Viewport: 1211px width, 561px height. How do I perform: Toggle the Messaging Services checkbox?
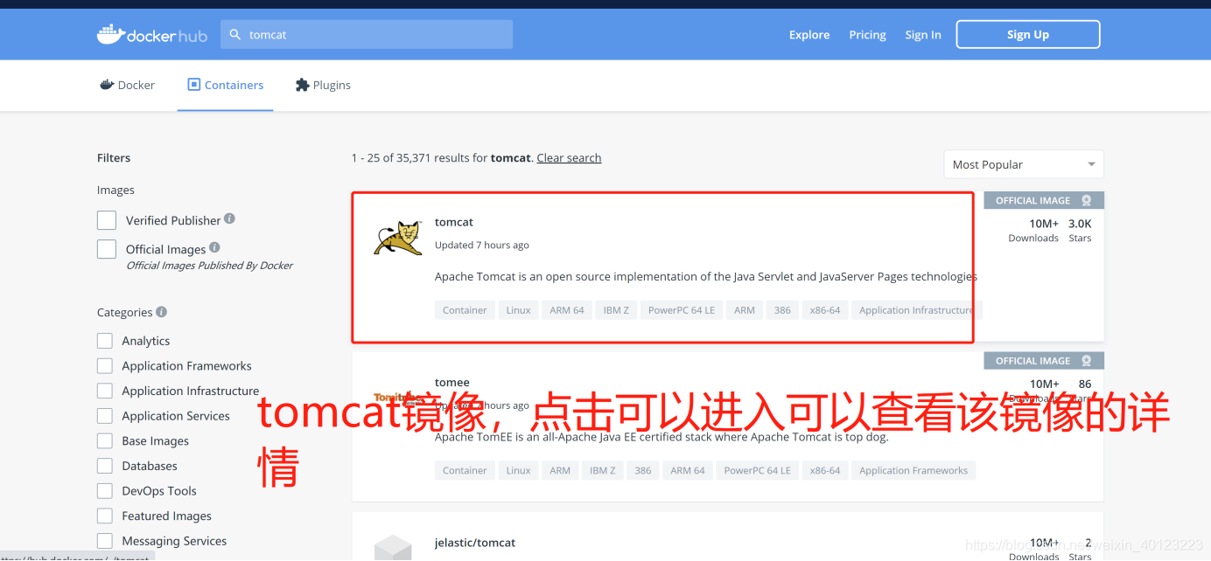[x=105, y=541]
